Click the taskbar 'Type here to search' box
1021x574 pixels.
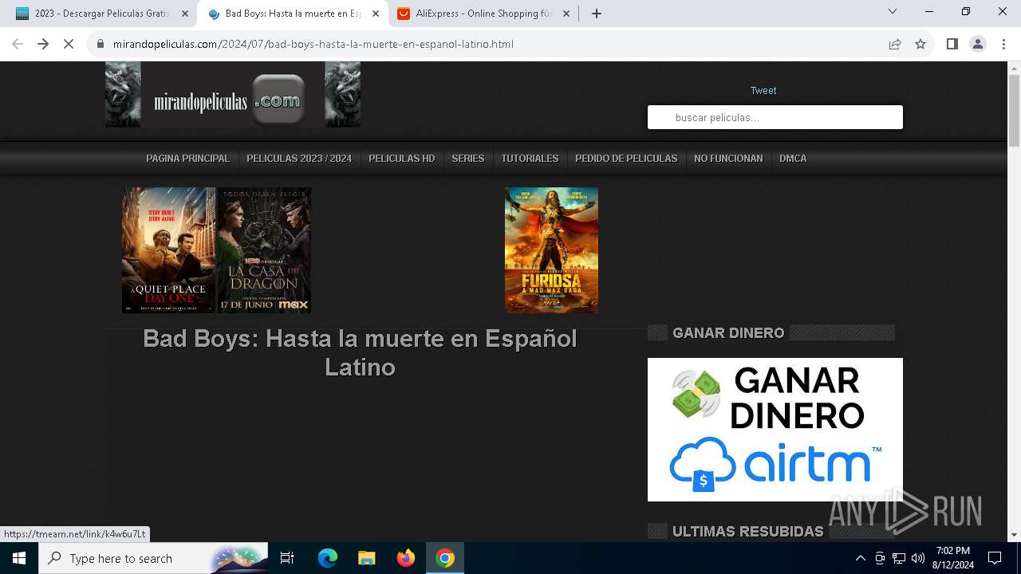click(x=153, y=558)
